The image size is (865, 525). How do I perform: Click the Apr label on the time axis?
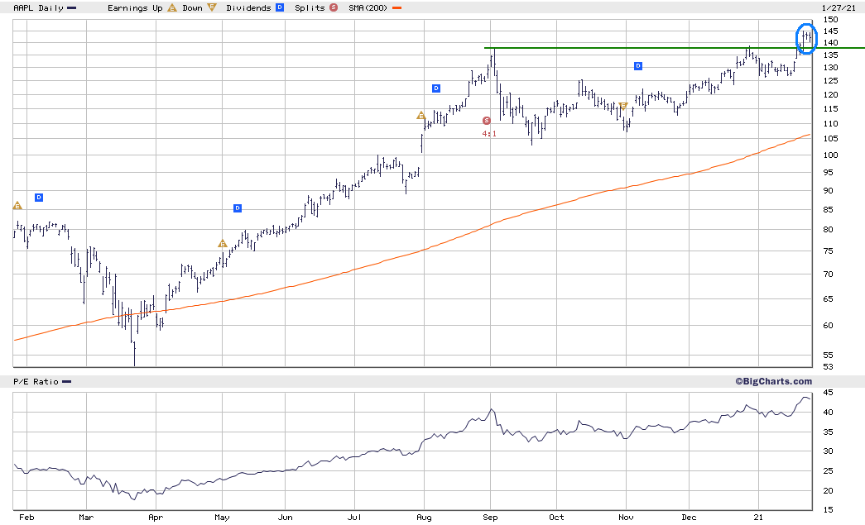click(156, 518)
